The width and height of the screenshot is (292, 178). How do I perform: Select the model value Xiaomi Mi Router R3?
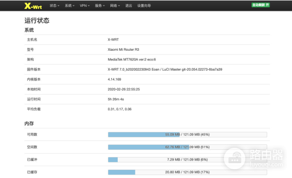(123, 49)
